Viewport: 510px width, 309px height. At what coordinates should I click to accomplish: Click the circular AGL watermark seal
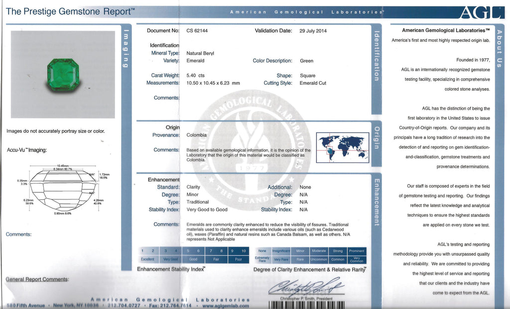click(x=252, y=150)
